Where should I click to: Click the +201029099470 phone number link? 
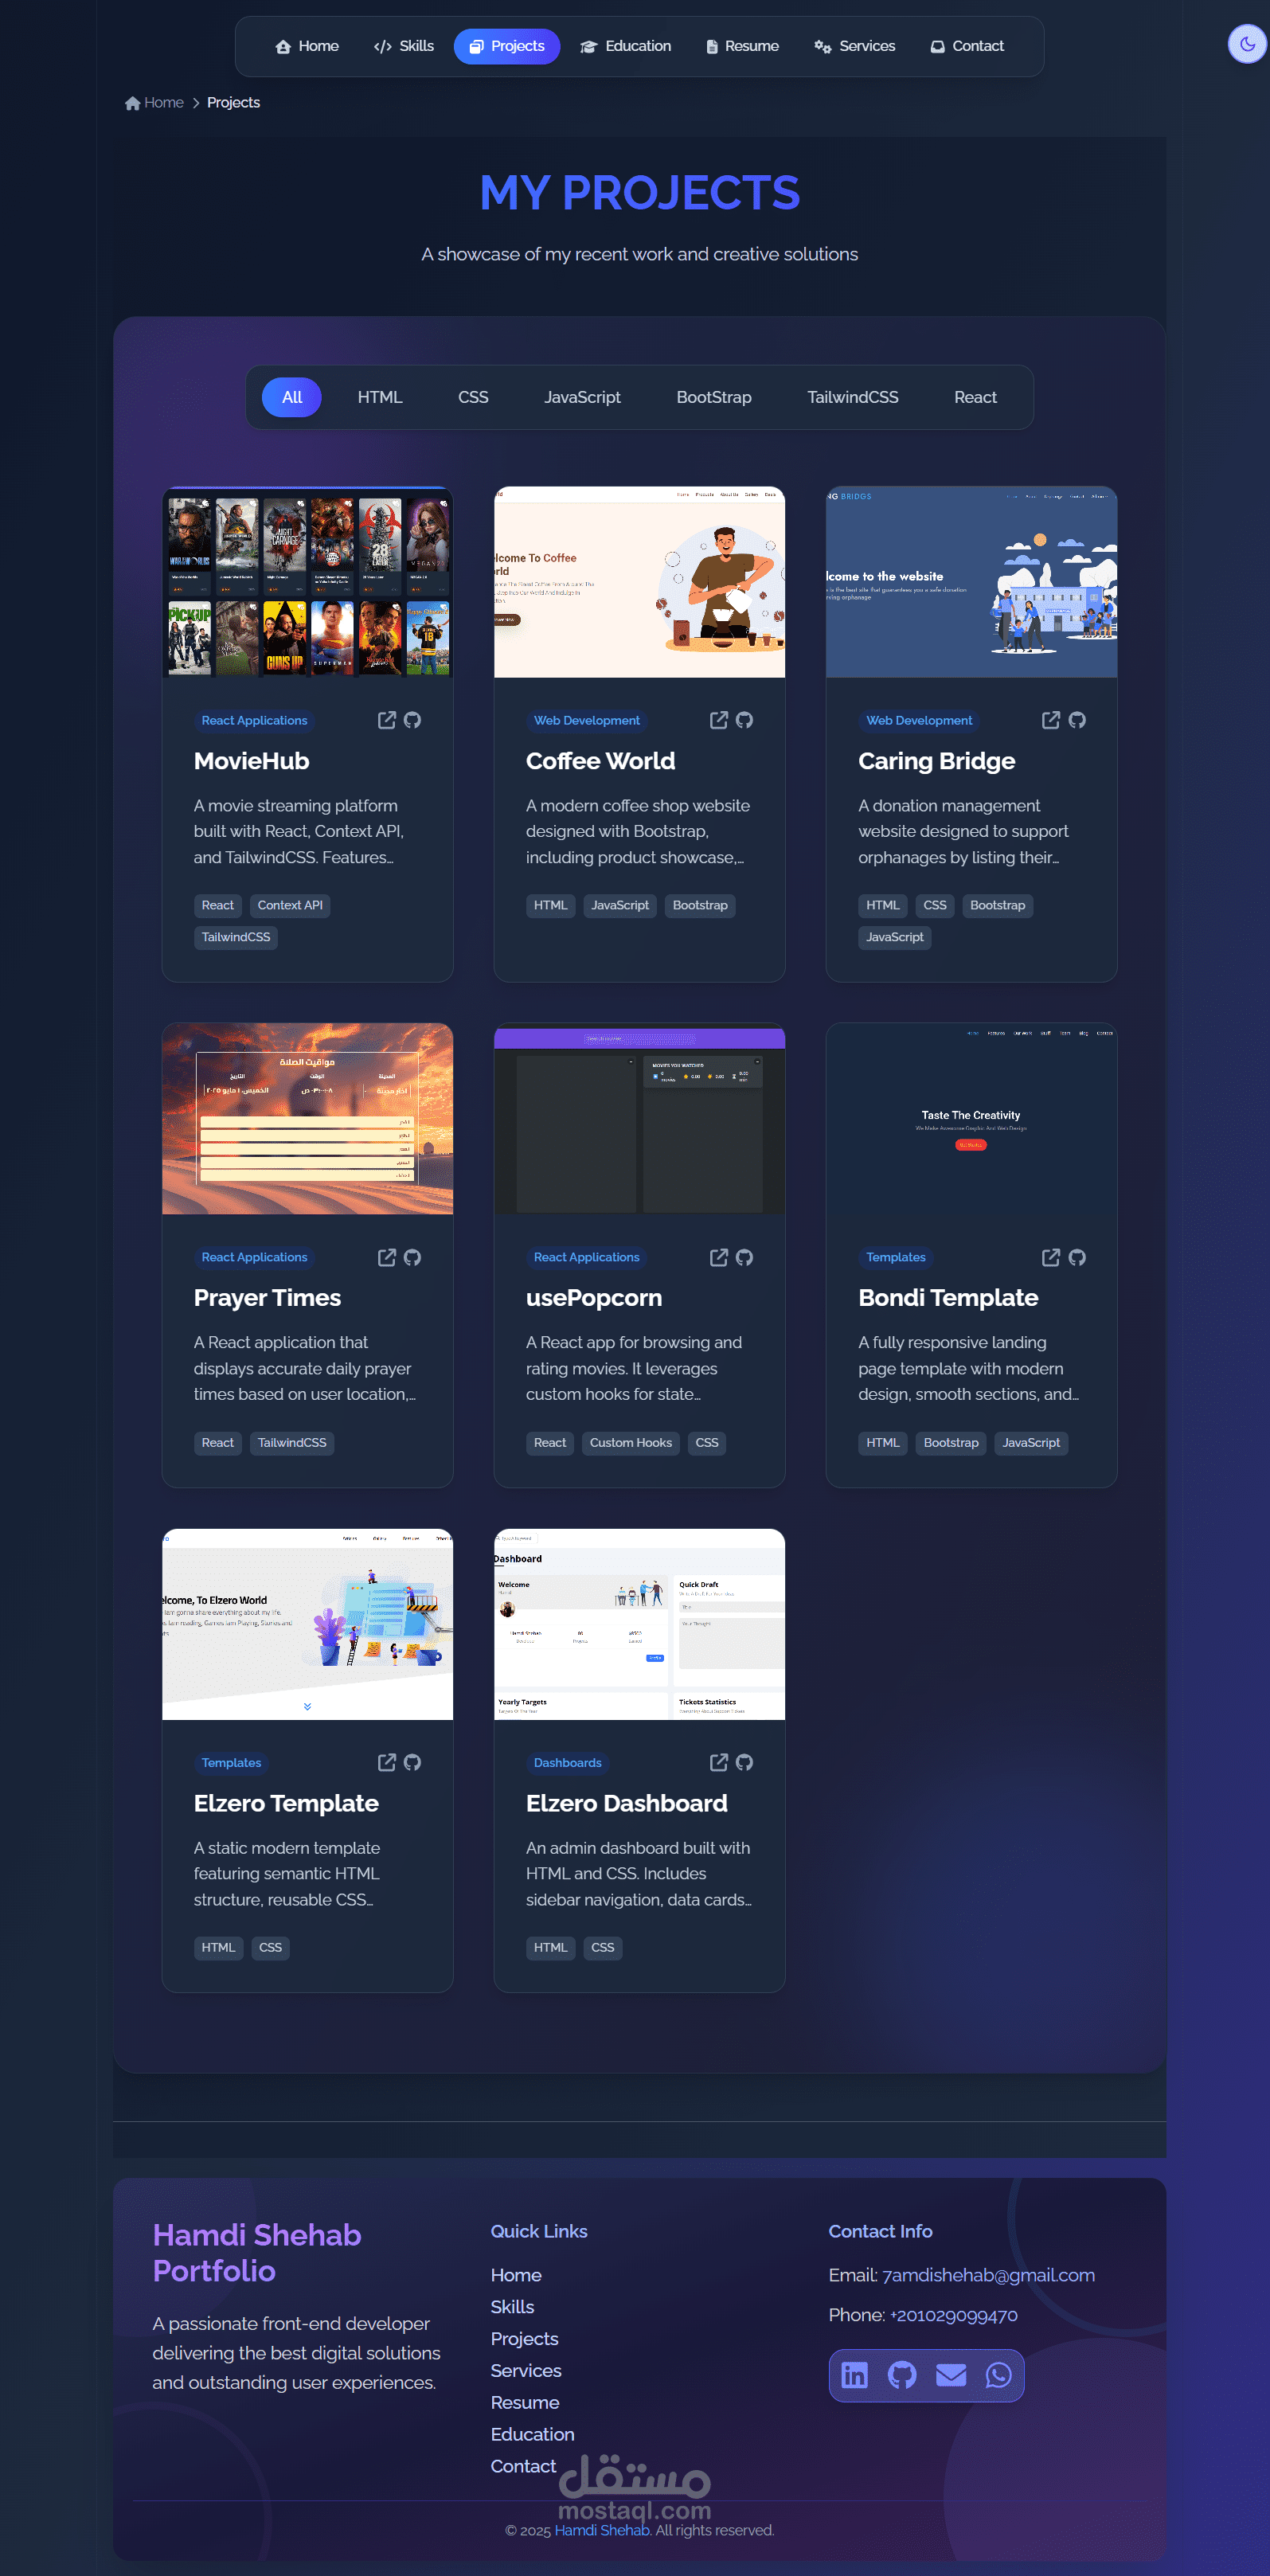[954, 2315]
